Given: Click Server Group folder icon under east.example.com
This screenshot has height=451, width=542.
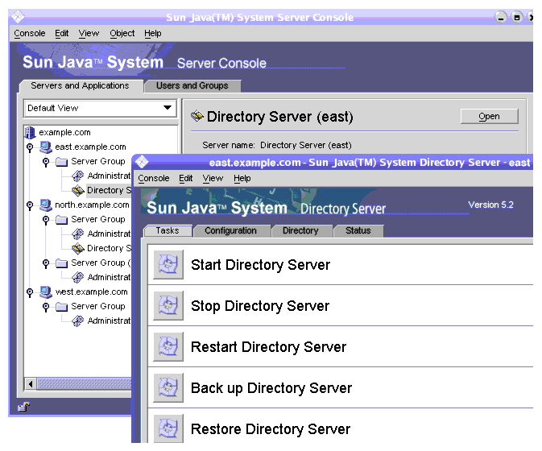Looking at the screenshot, I should click(x=61, y=162).
